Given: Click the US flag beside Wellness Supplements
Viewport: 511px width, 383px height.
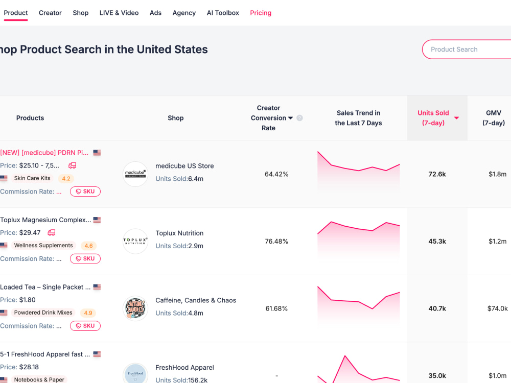Looking at the screenshot, I should point(4,245).
